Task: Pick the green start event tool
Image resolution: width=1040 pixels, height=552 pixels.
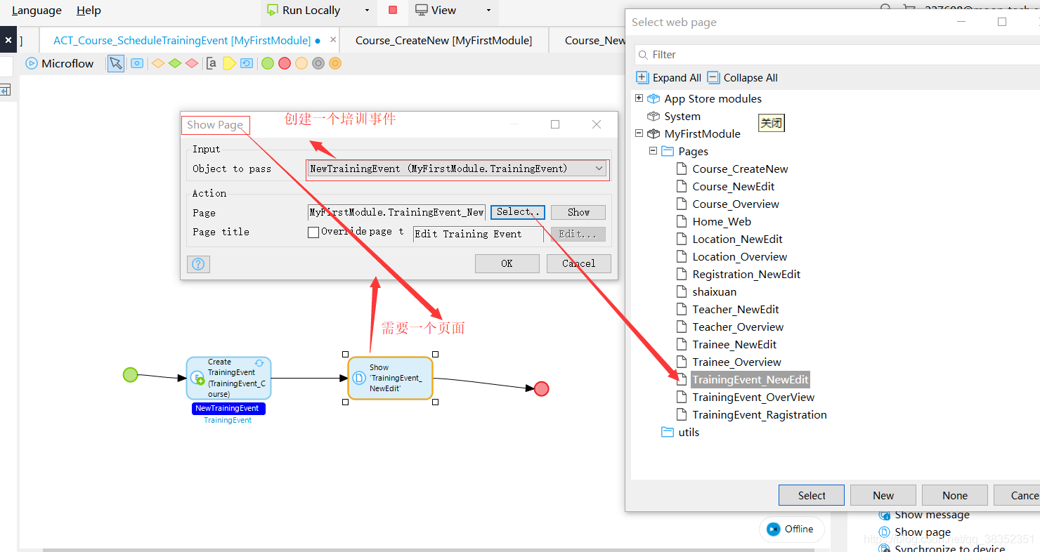Action: click(x=268, y=63)
